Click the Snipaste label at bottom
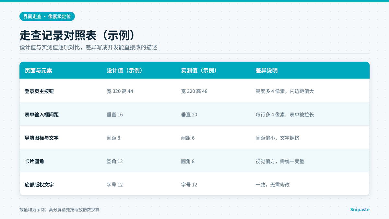Viewport: 389px width, 219px height. click(360, 210)
